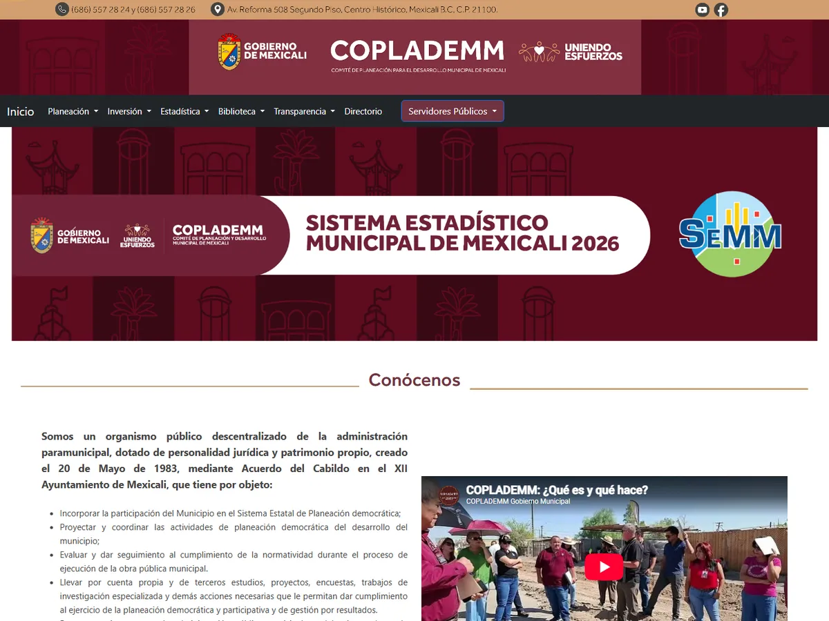Click the SEMM logo in banner
This screenshot has height=621, width=829.
coord(730,234)
